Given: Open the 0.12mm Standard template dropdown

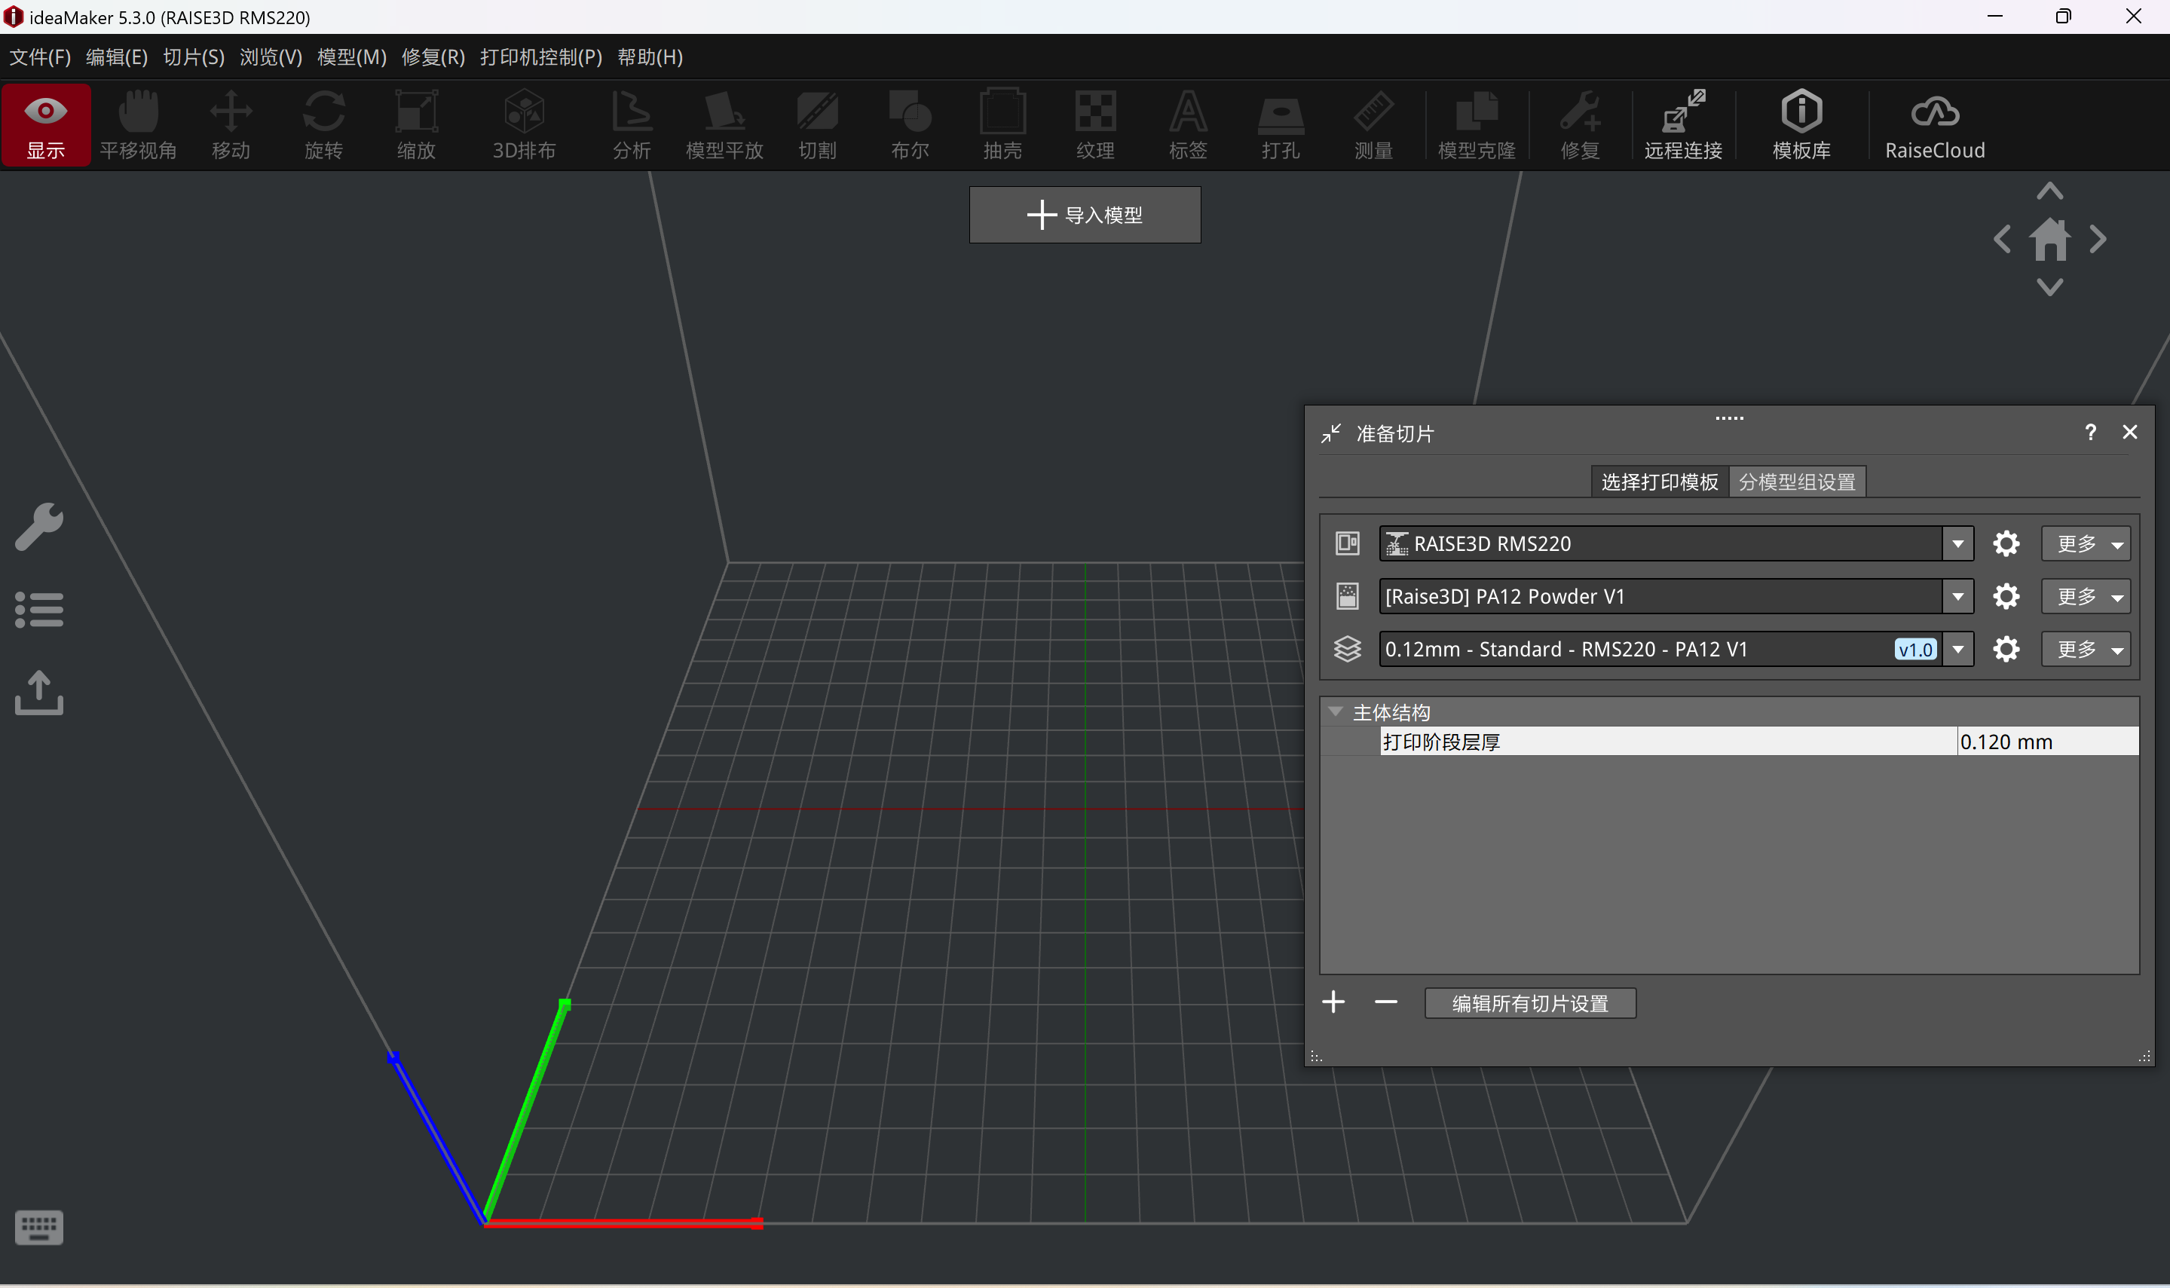Looking at the screenshot, I should coord(1958,649).
